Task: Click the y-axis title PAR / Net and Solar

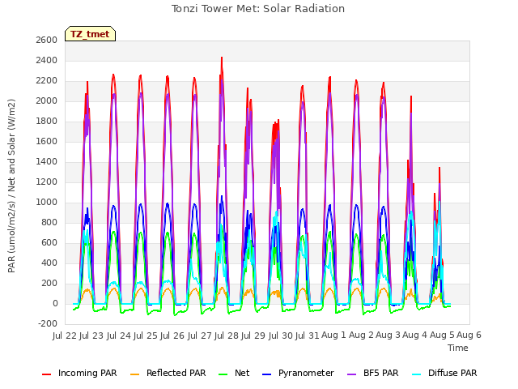Action: coord(11,186)
